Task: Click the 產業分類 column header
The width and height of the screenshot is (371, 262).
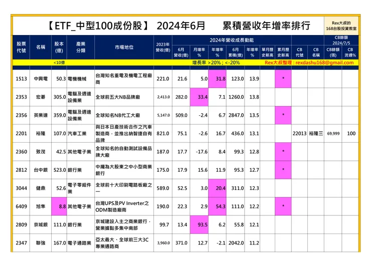Action: point(81,47)
